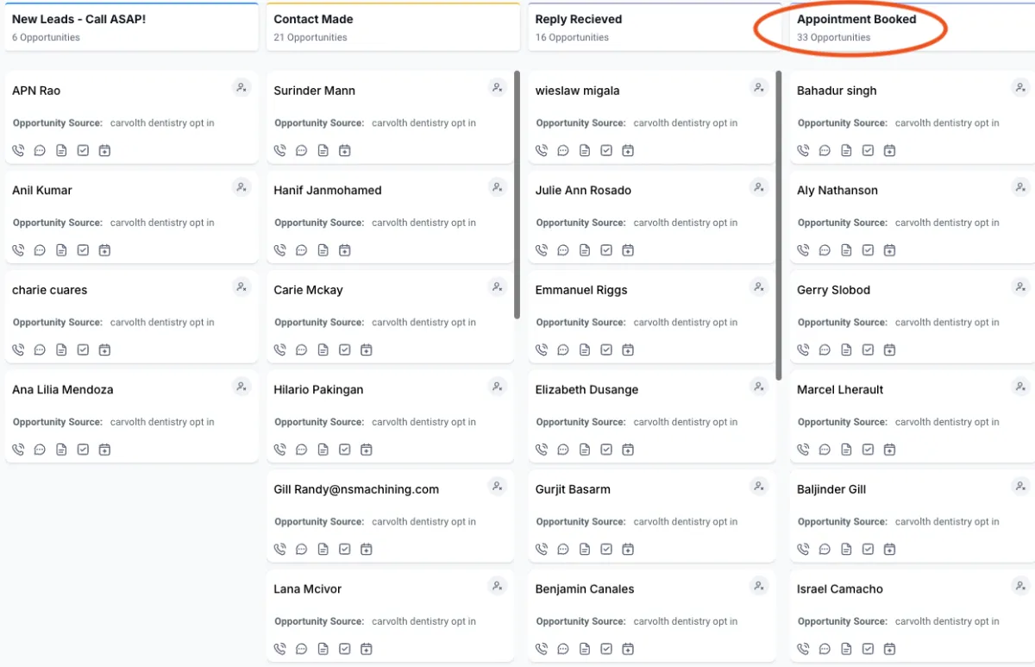Open calendar icon on Julie Ann Rosado's card
The width and height of the screenshot is (1035, 667).
628,250
